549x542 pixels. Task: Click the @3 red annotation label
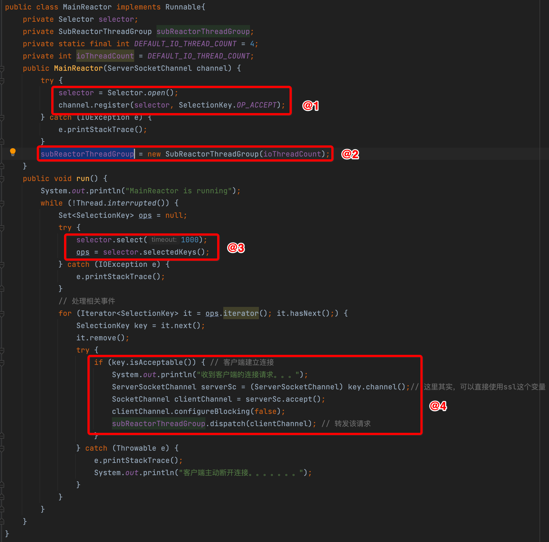pyautogui.click(x=236, y=248)
